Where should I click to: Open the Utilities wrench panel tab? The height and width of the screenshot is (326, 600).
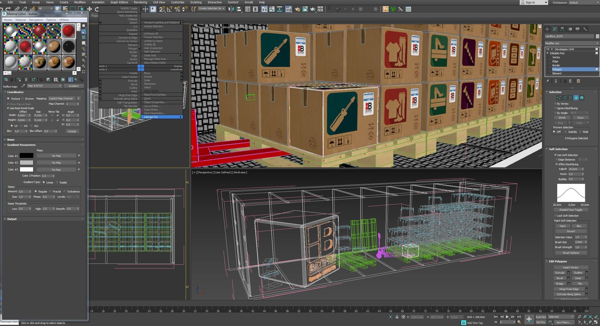coord(585,29)
